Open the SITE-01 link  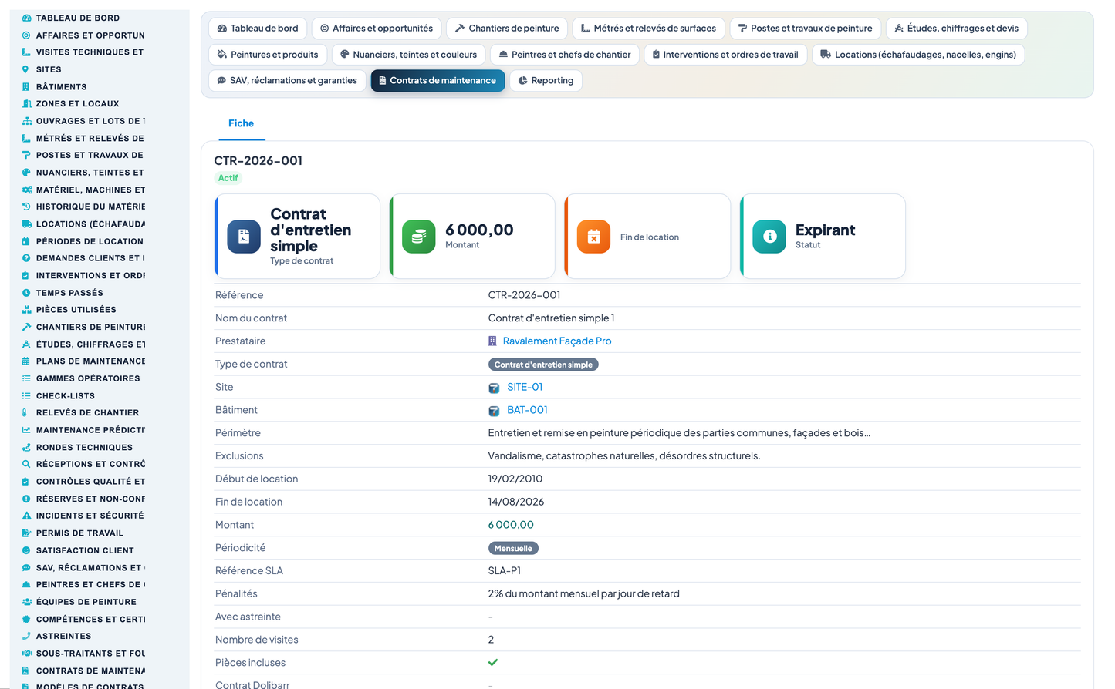(525, 387)
